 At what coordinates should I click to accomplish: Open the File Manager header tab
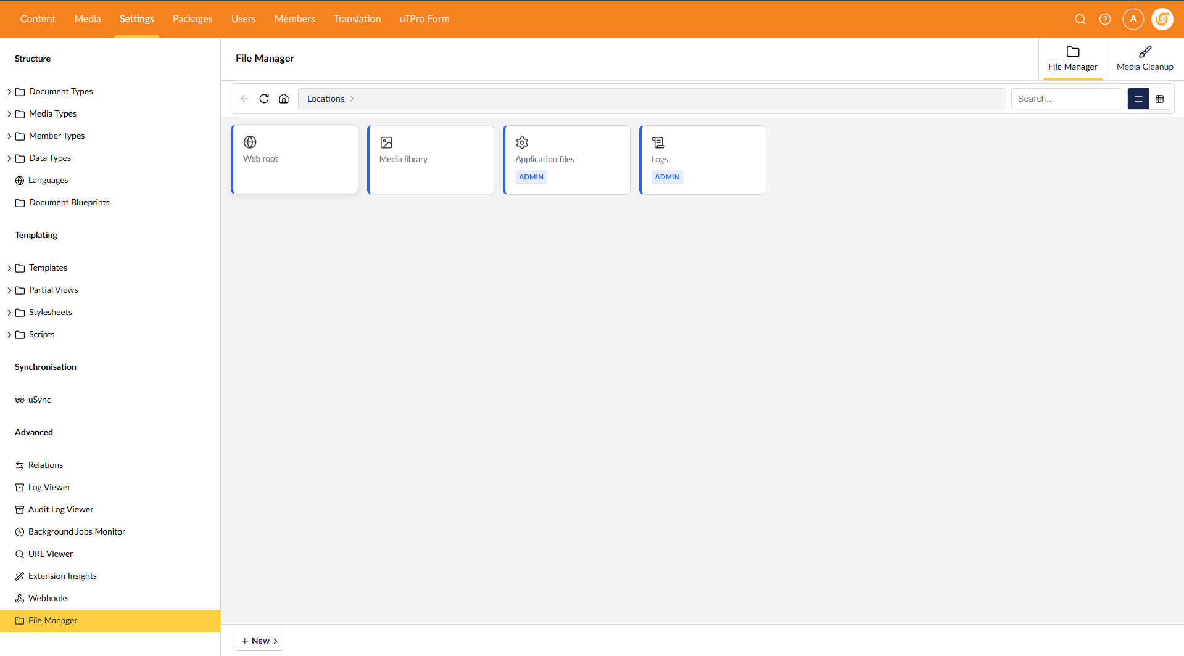pos(1073,59)
